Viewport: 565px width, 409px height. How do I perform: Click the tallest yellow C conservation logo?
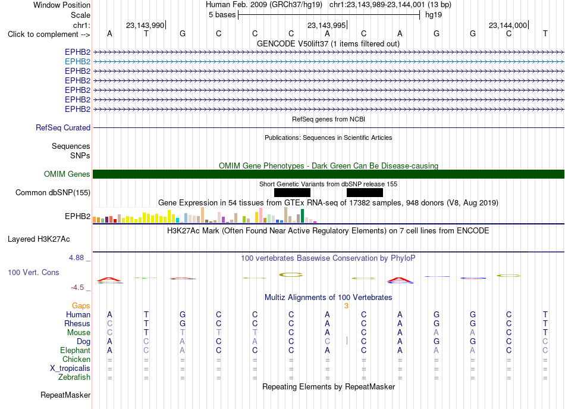(x=291, y=275)
